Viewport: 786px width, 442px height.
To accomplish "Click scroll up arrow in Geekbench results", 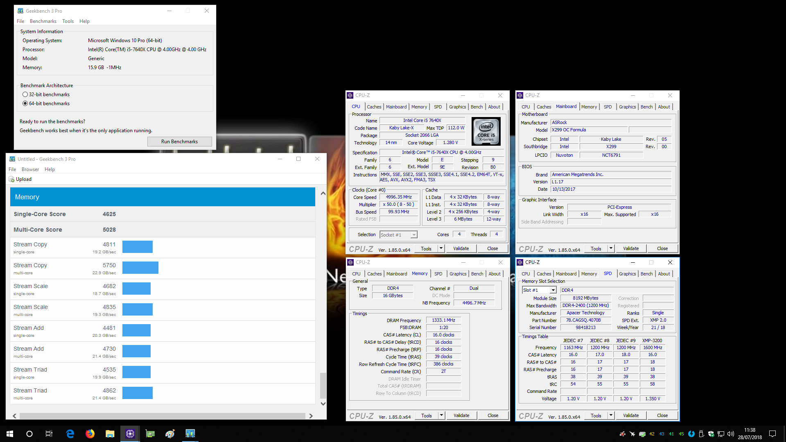I will tap(323, 193).
